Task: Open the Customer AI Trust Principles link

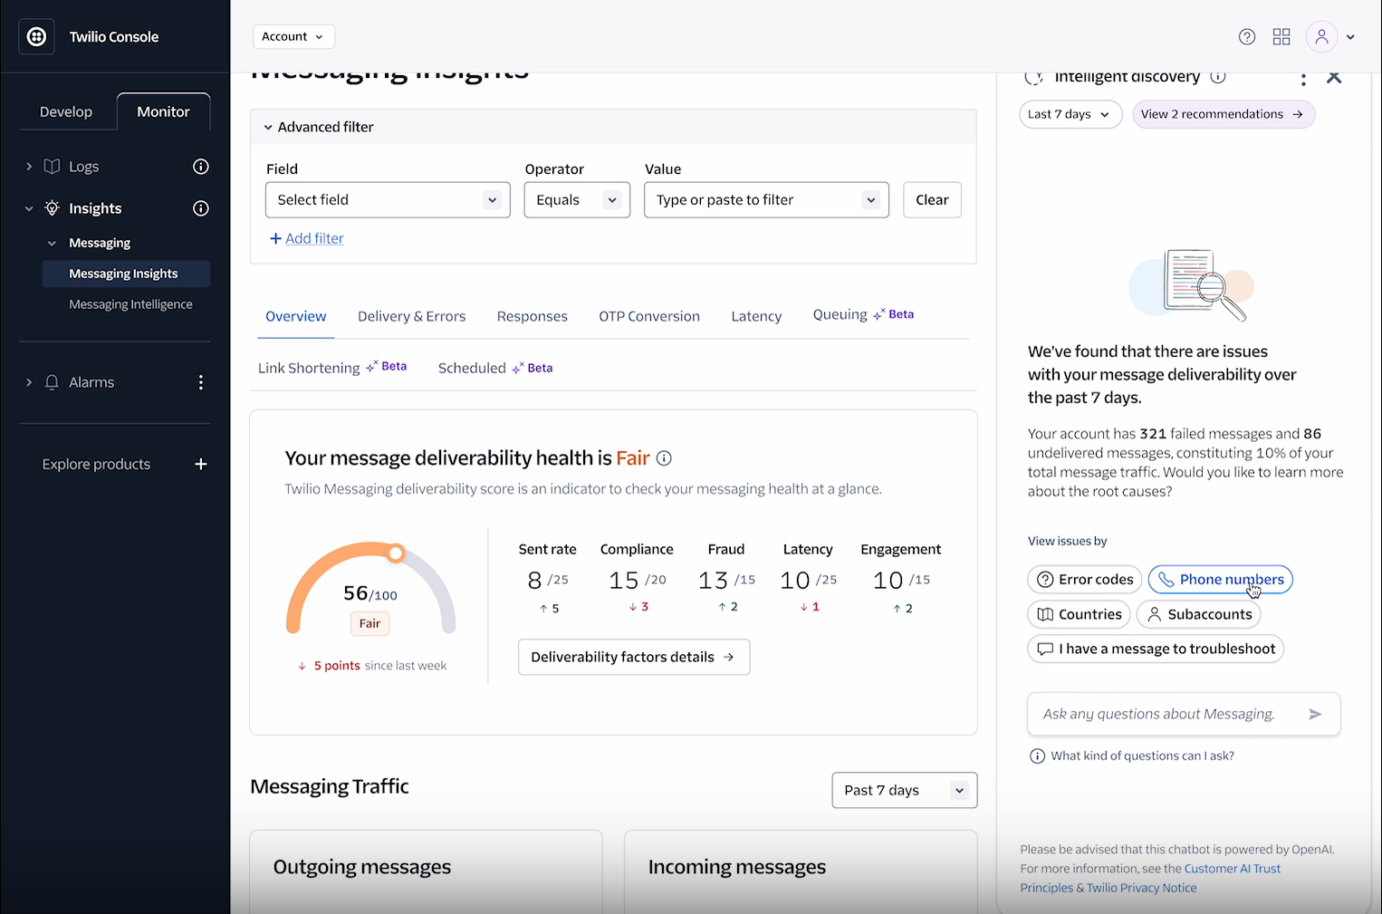Action: pos(1233,869)
